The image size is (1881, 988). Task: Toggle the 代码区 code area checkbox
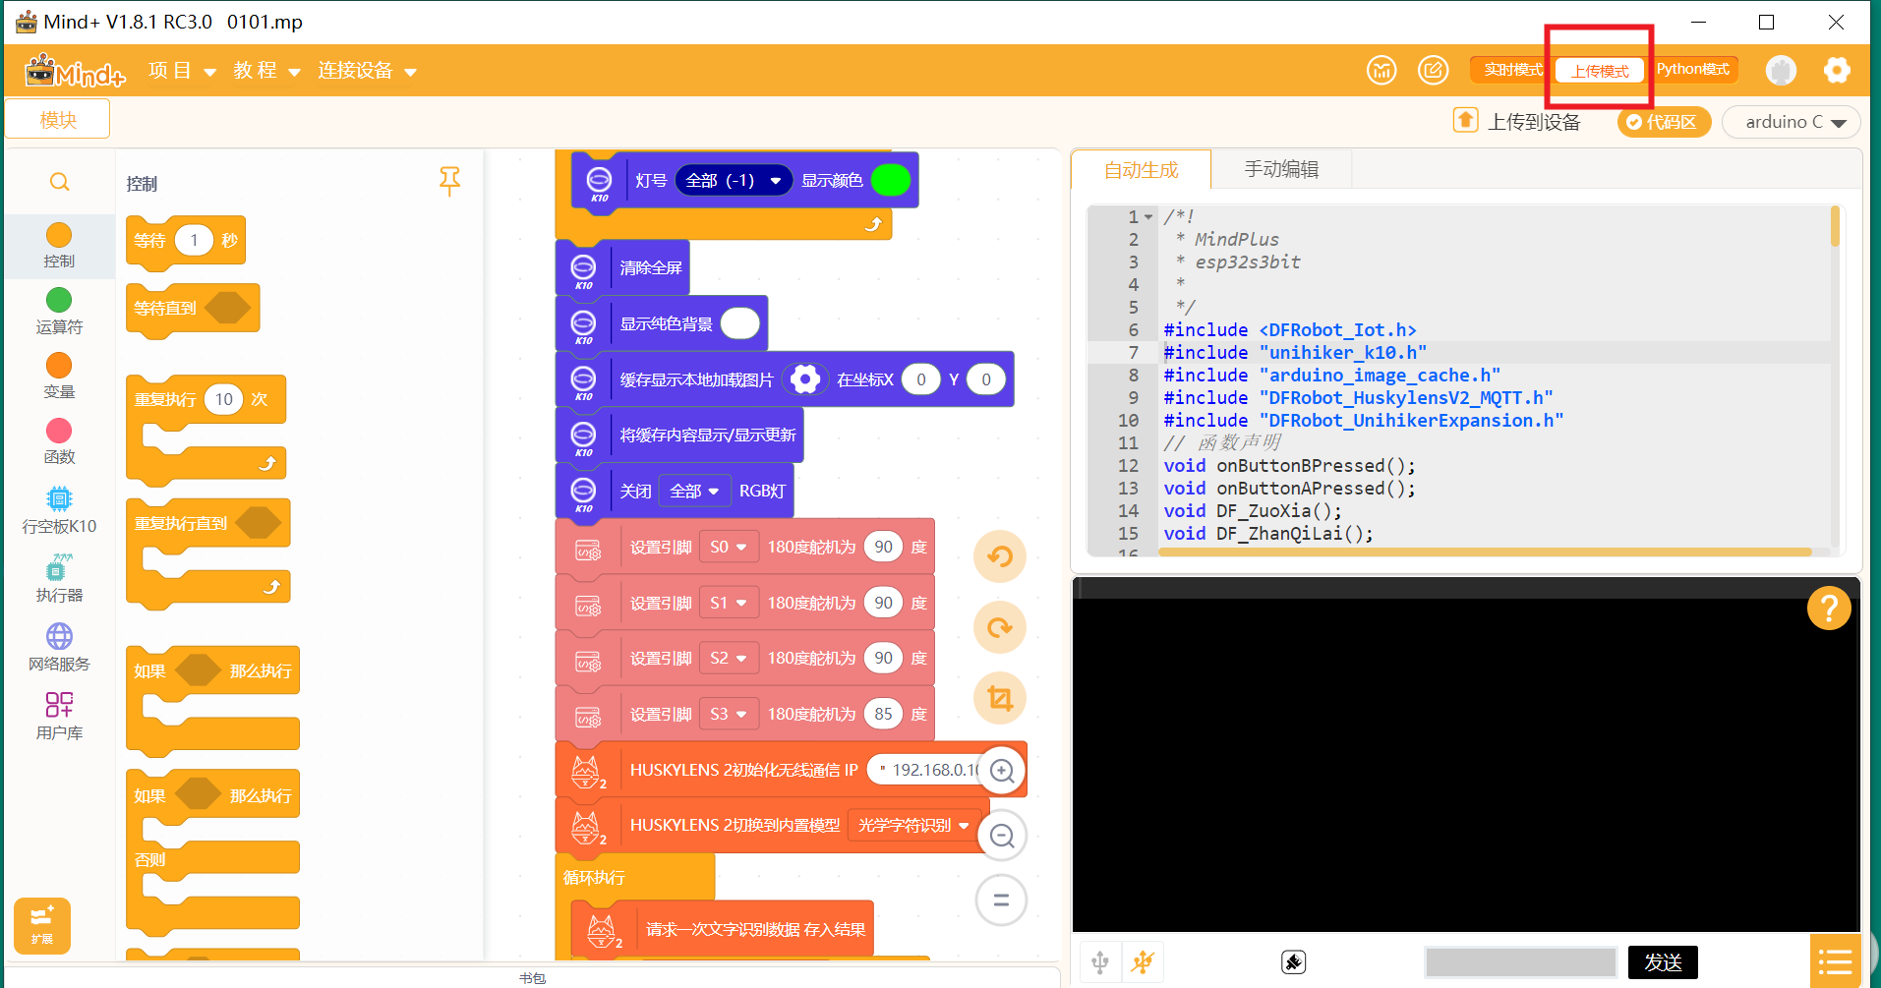tap(1663, 122)
